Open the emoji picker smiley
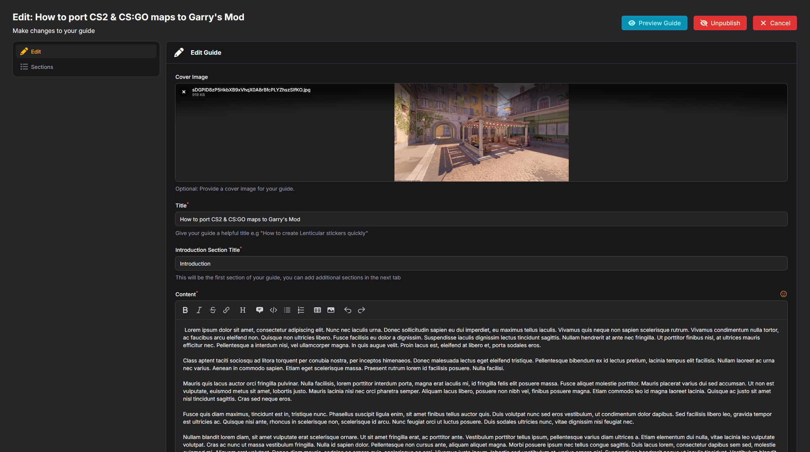810x452 pixels. (783, 294)
